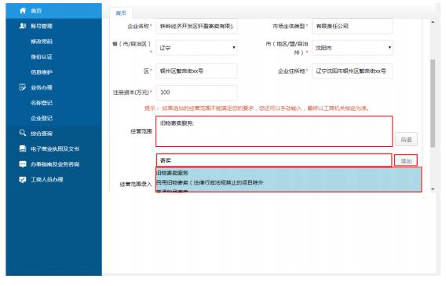This screenshot has height=286, width=446.
Task: Click the 注册资本 field containing 100
Action: point(196,92)
